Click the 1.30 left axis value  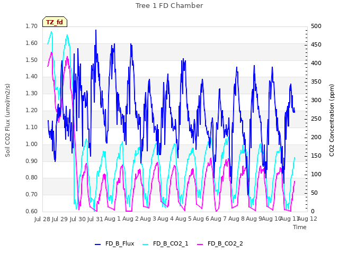[x=31, y=94]
